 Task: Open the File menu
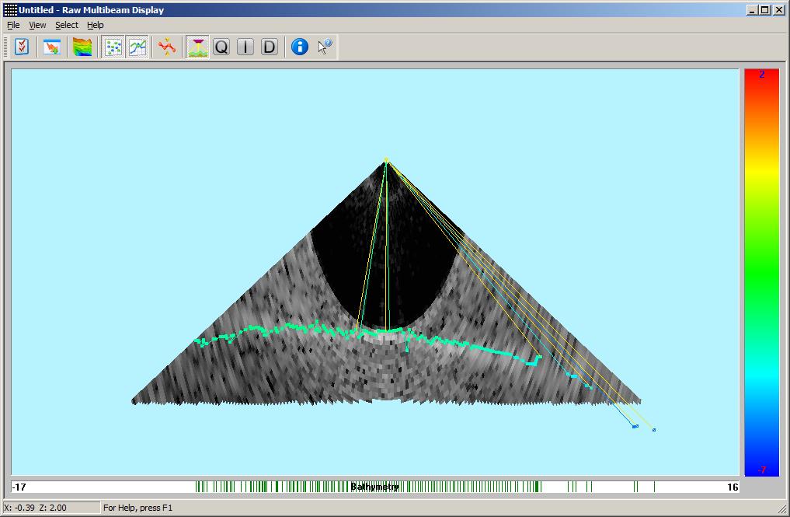click(13, 25)
